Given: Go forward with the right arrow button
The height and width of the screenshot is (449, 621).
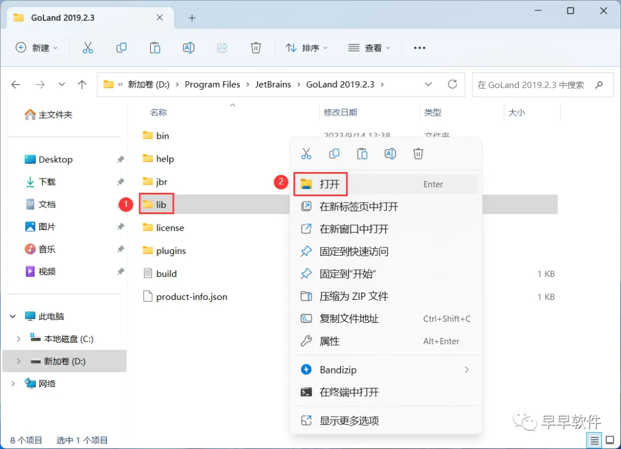Looking at the screenshot, I should (40, 85).
